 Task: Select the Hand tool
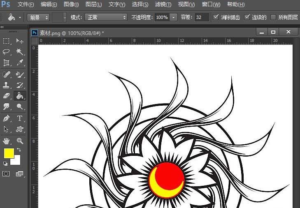[x=6, y=141]
